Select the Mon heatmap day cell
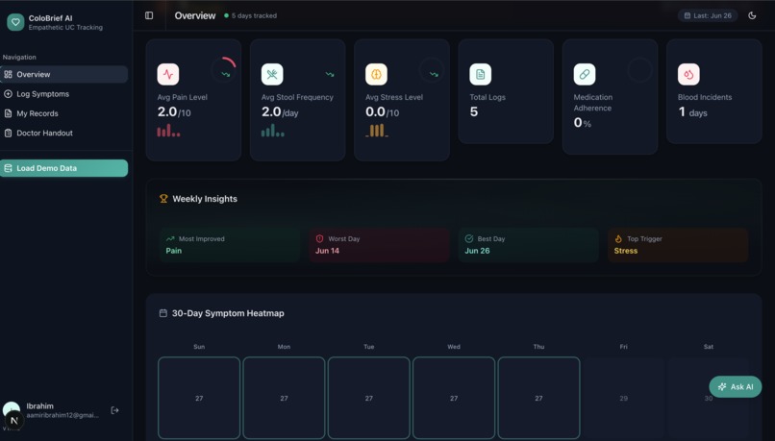 coord(284,398)
